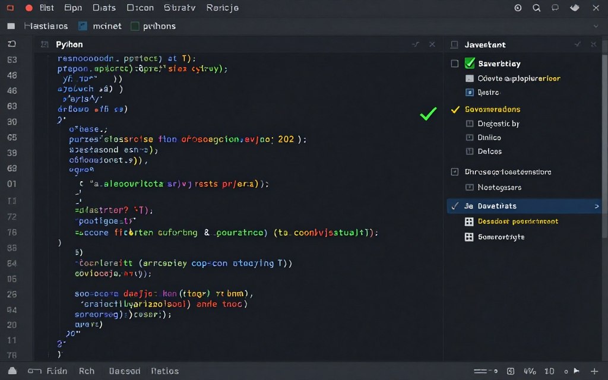The width and height of the screenshot is (608, 380).
Task: Click the play arrow in the status bar
Action: click(x=577, y=370)
